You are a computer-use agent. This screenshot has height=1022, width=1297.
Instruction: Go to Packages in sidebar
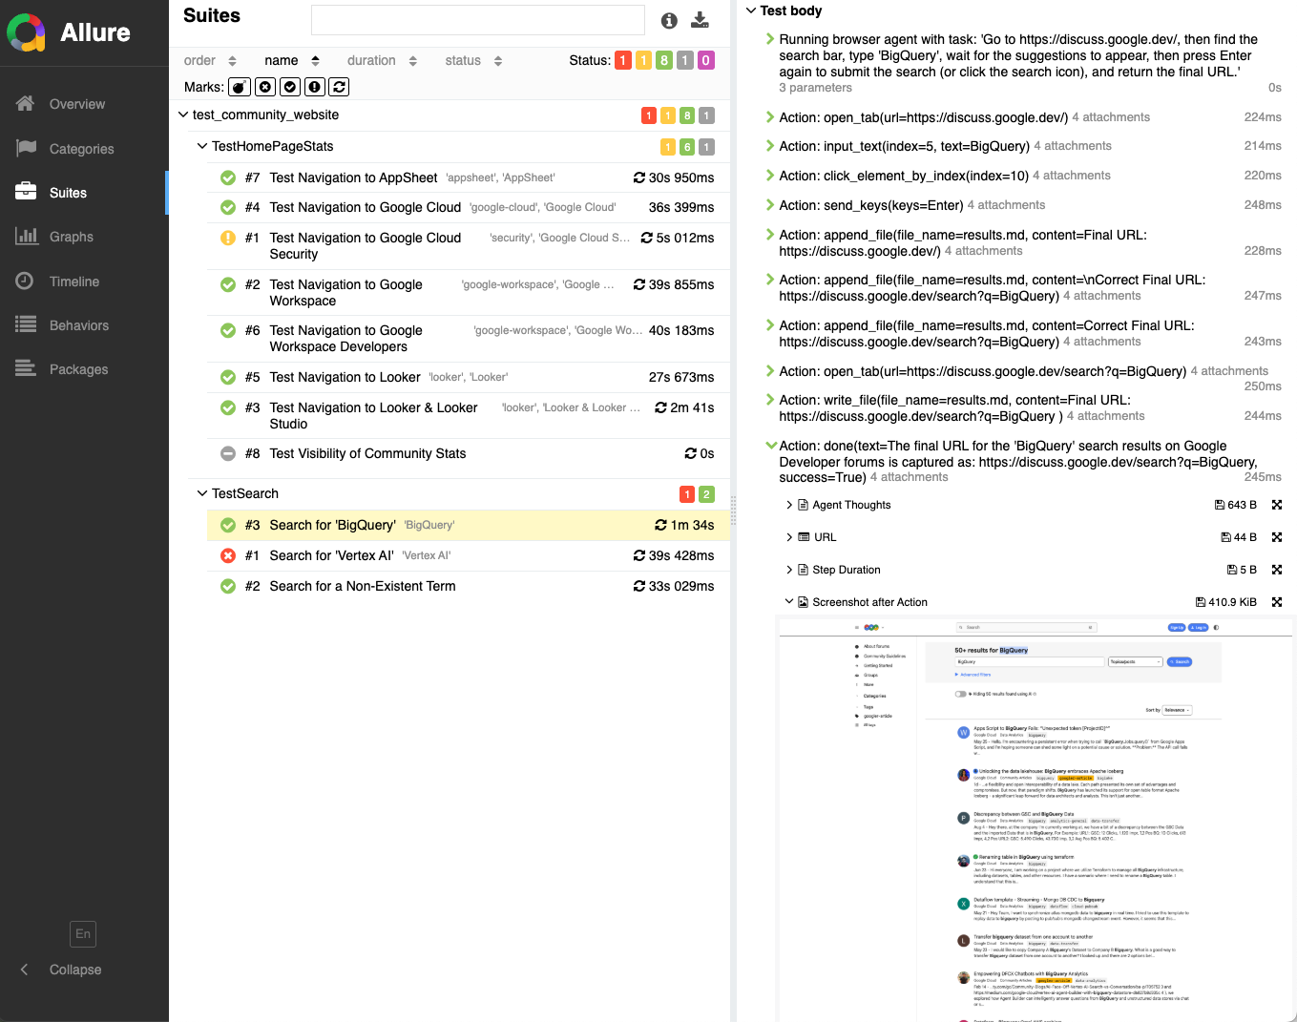click(x=79, y=369)
